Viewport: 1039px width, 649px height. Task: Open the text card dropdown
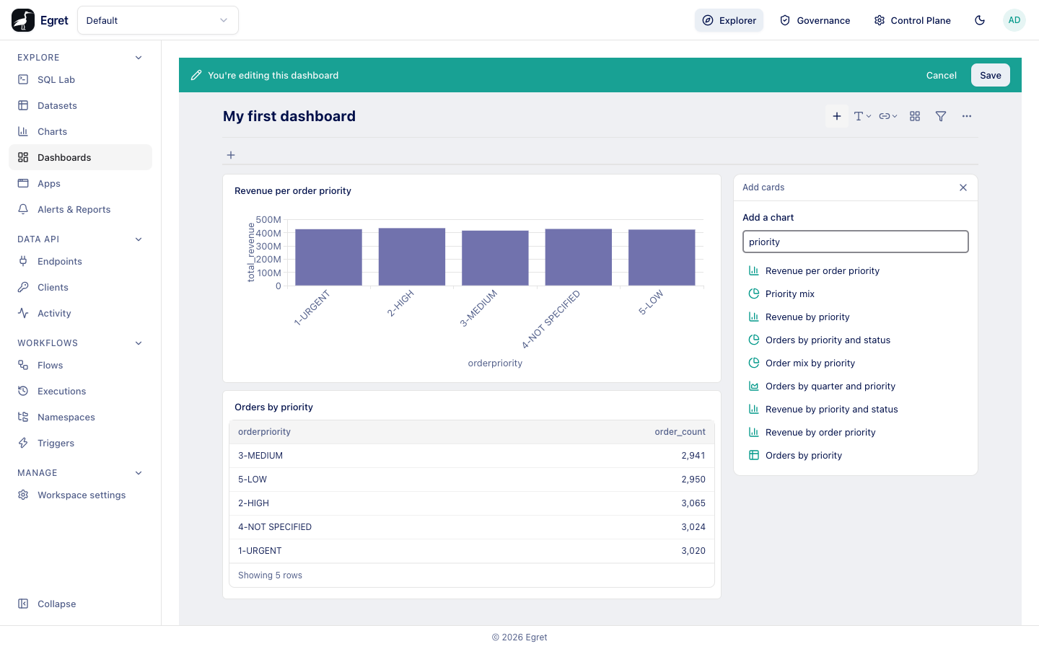point(863,116)
